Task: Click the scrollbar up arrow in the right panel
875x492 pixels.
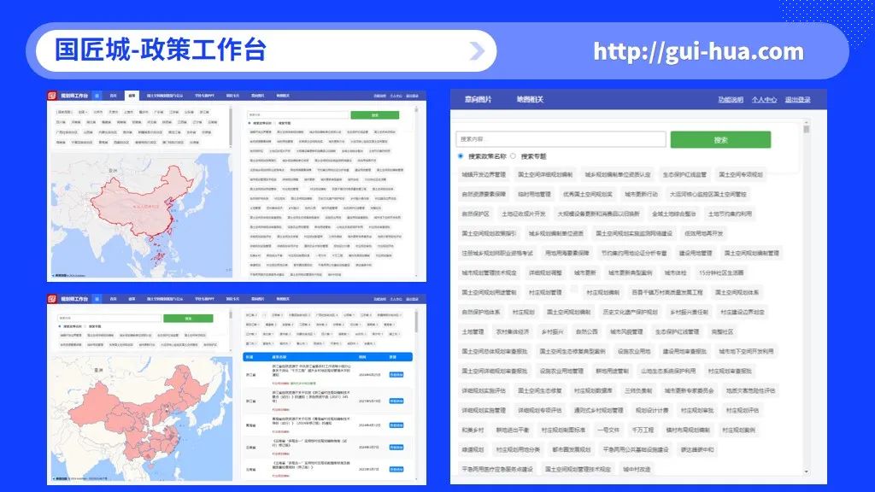Action: (x=807, y=121)
